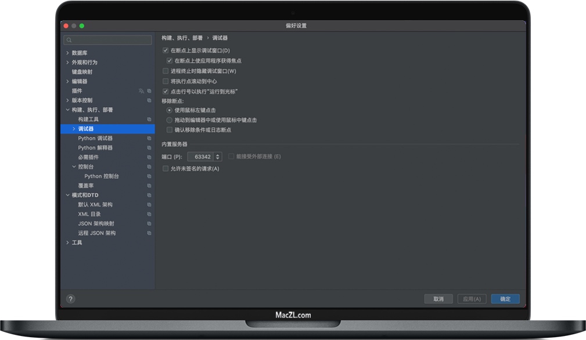
Task: Click the help question mark icon
Action: coord(70,299)
